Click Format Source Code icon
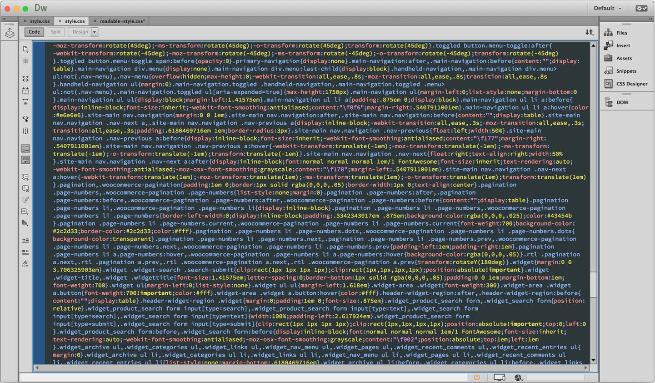Viewport: 655px width, 383px height. coord(25,263)
